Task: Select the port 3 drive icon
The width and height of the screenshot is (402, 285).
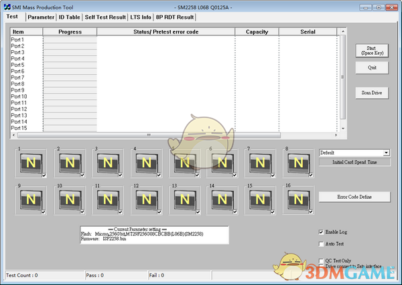Action: point(107,163)
